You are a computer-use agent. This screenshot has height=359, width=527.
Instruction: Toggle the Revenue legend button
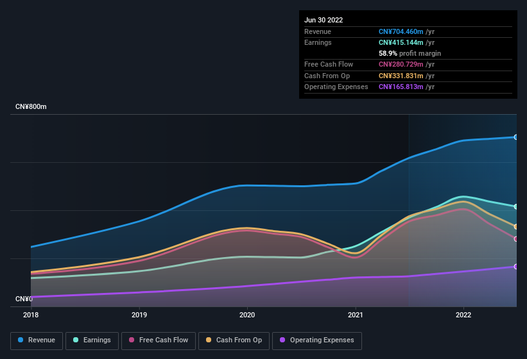point(37,340)
